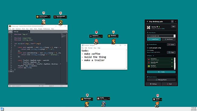Toggle NoriNori's green status dot in list
This screenshot has width=197, height=111.
pos(172,66)
